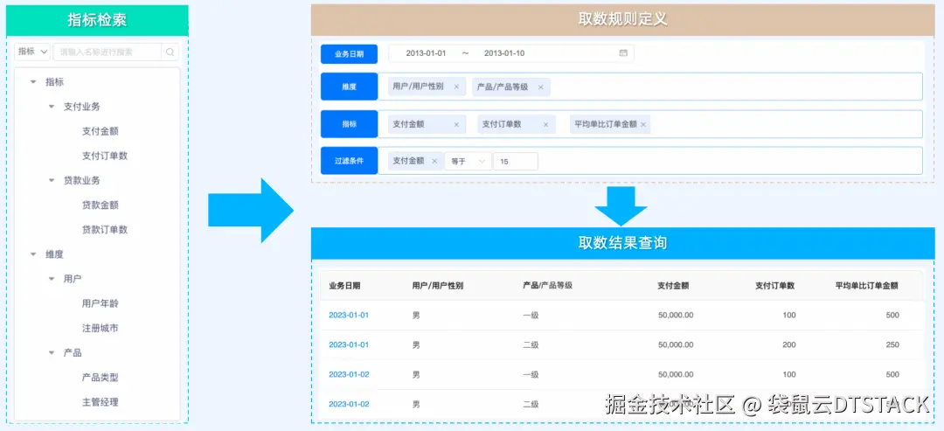
Task: Select 注册城市 dimension in the tree
Action: (101, 329)
